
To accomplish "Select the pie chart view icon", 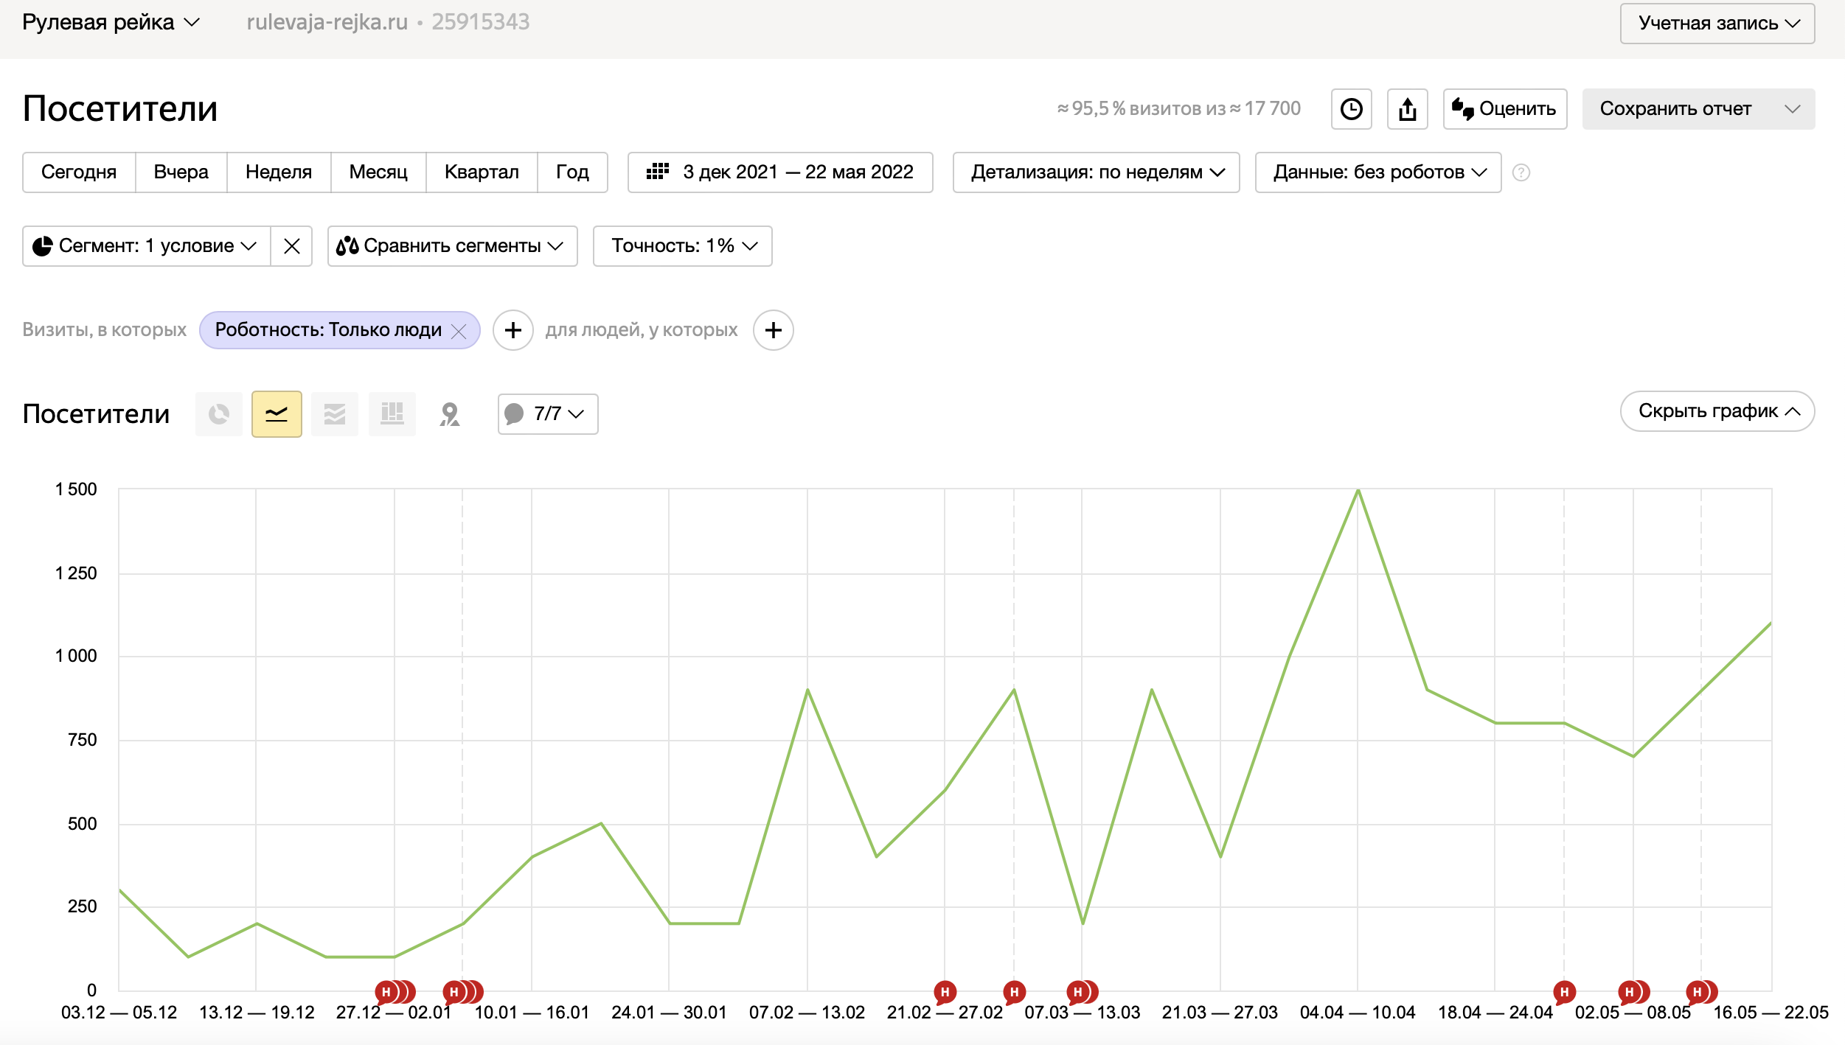I will tap(218, 414).
